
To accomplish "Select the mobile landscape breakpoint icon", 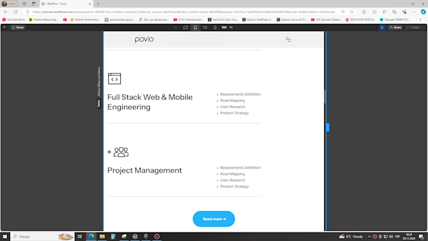I will [x=205, y=27].
